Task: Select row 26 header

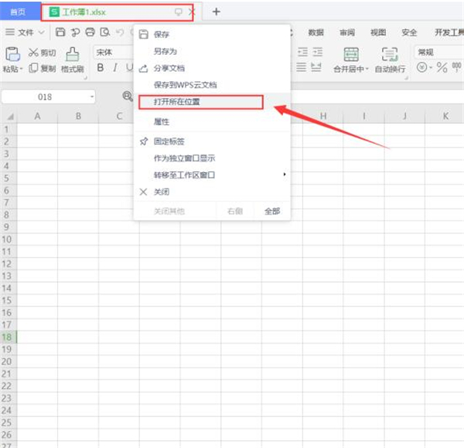Action: [7, 435]
